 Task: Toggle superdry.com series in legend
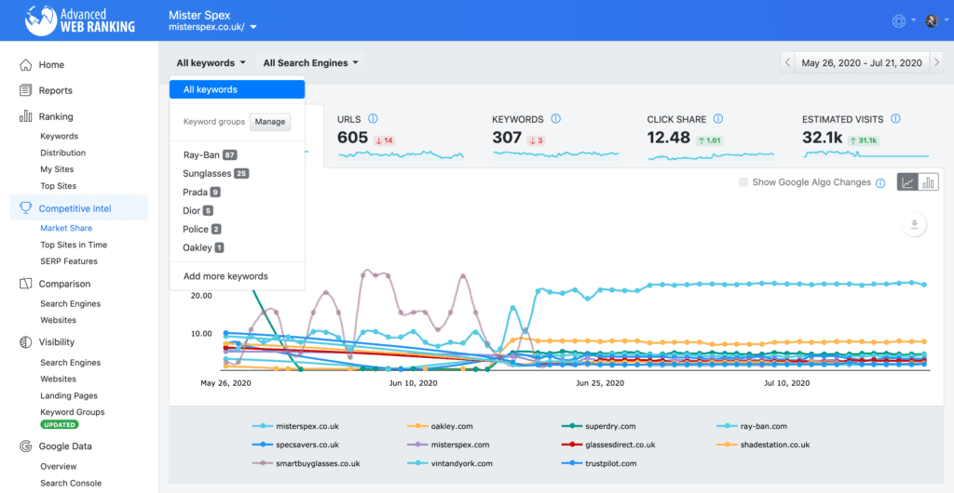[599, 426]
